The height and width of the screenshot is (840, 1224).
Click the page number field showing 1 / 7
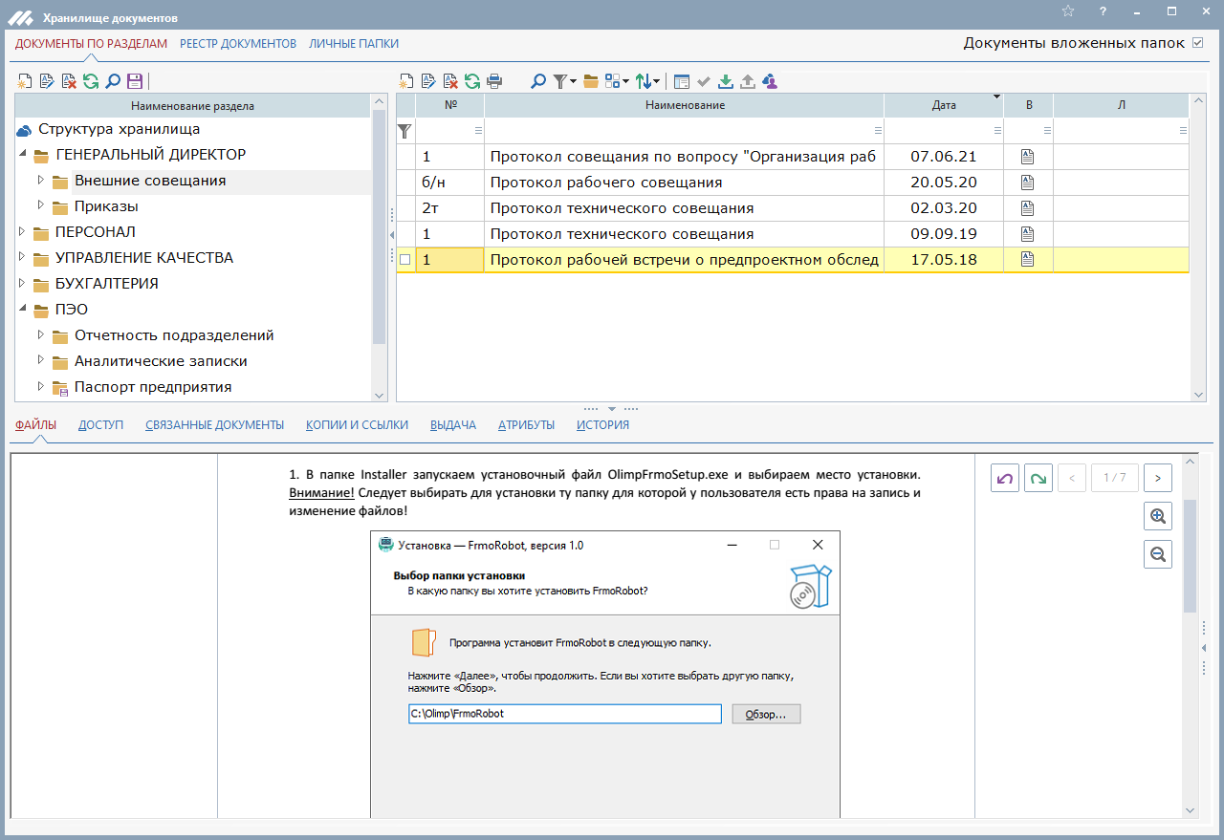pyautogui.click(x=1115, y=478)
